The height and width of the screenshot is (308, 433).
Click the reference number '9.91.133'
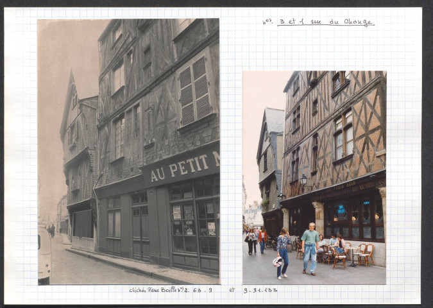(260, 290)
